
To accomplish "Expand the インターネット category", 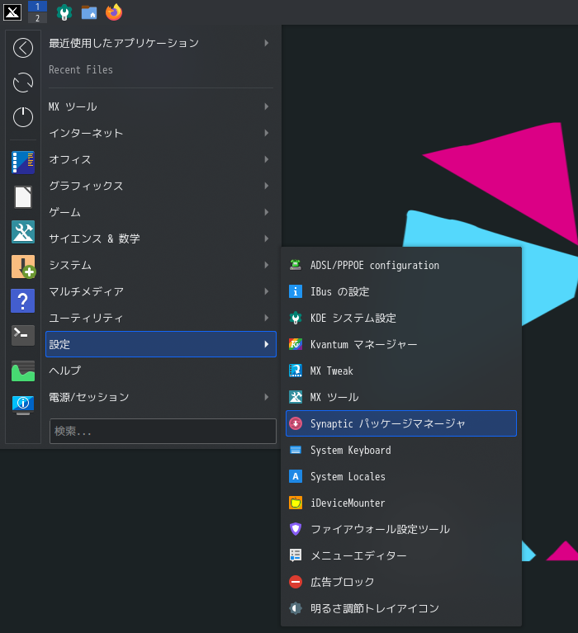I will pos(161,133).
